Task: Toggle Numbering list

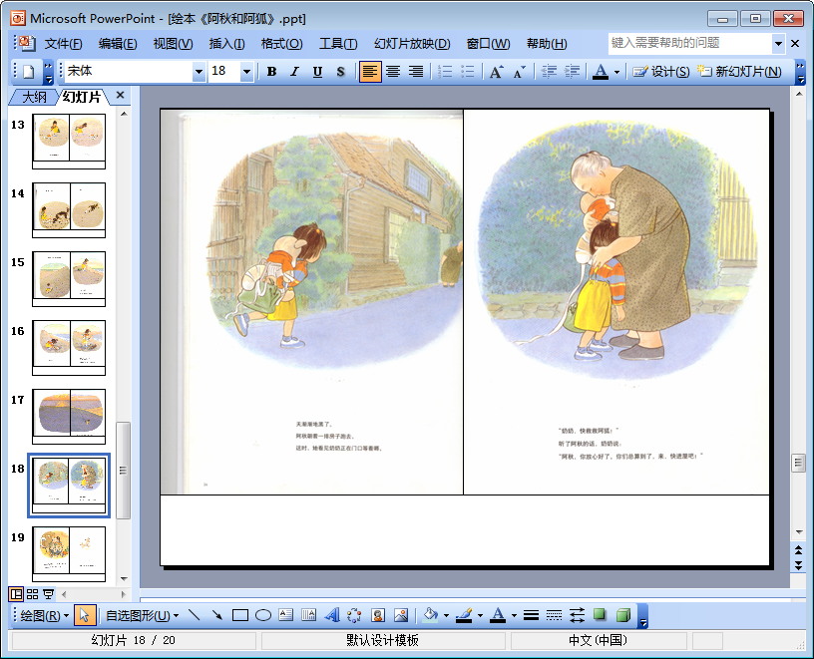Action: tap(445, 72)
